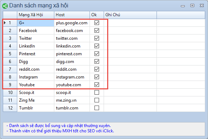Image resolution: width=208 pixels, height=139 pixels.
Task: Click the Pinterest name cell
Action: [x=36, y=54]
